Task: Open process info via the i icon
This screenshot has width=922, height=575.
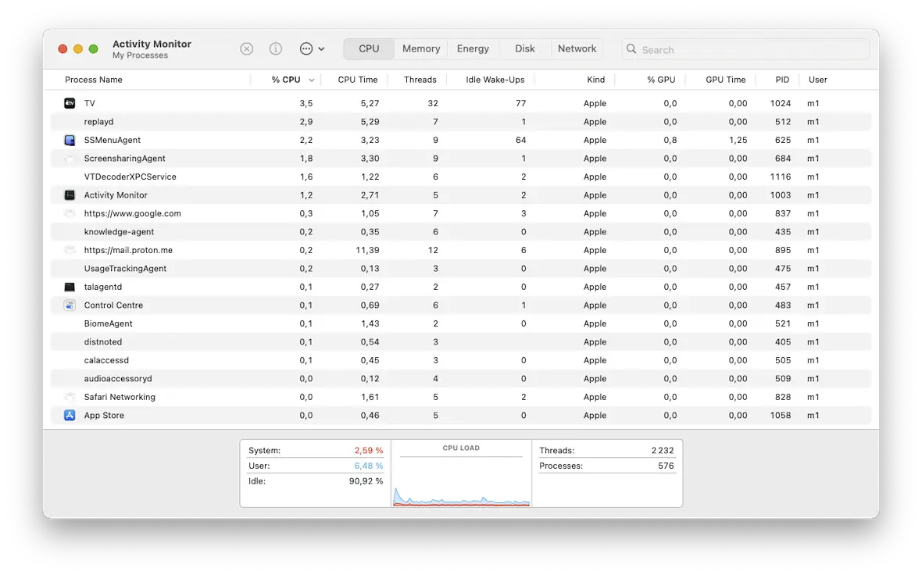Action: [275, 48]
